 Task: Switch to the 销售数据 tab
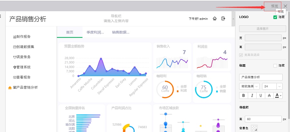121,32
